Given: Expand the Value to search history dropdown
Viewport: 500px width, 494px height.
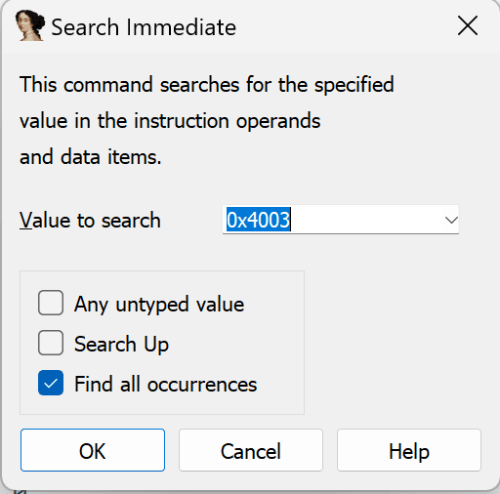Looking at the screenshot, I should coord(451,221).
